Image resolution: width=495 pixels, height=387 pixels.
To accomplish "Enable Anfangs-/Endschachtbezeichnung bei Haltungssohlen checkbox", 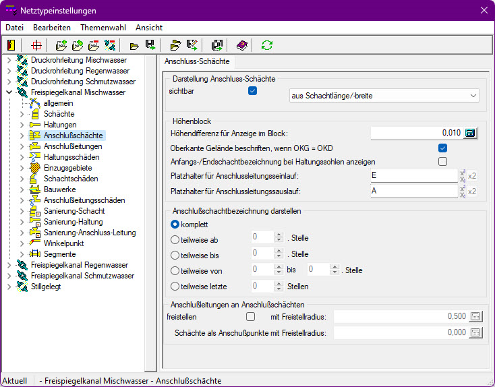I will (x=443, y=161).
